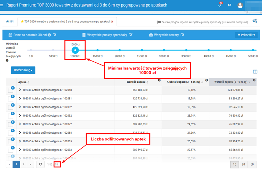Select checkbox for Apteka nr 102048
This screenshot has width=262, height=169.
coord(10,90)
